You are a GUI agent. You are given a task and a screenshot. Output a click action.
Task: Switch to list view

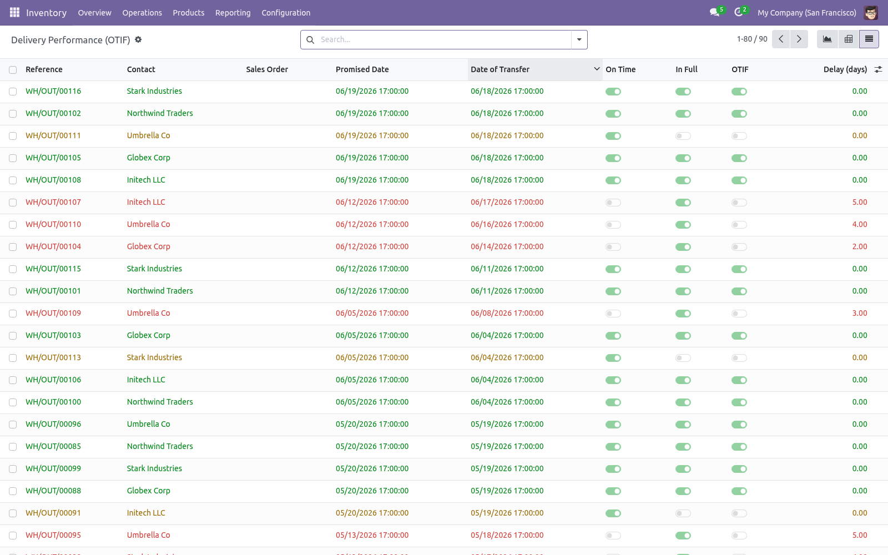[x=869, y=39]
